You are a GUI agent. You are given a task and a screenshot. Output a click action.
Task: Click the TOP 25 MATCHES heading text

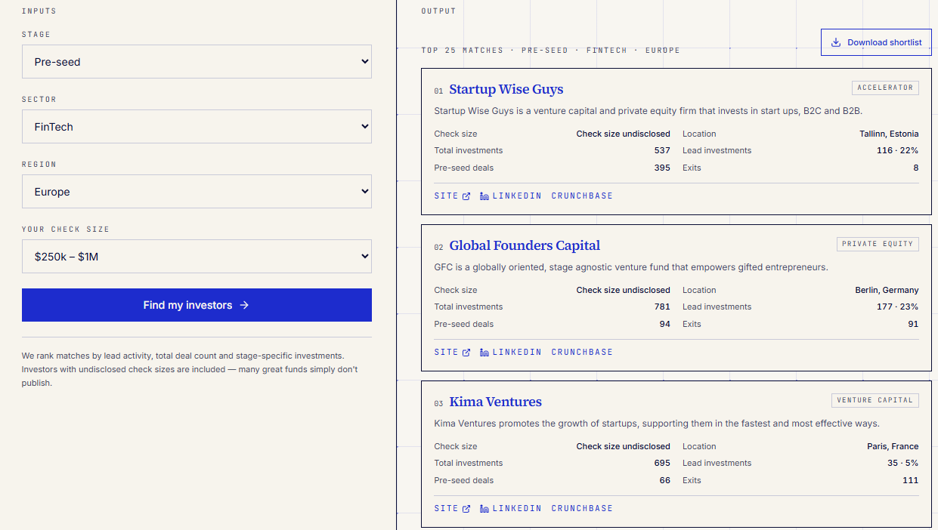tap(550, 51)
